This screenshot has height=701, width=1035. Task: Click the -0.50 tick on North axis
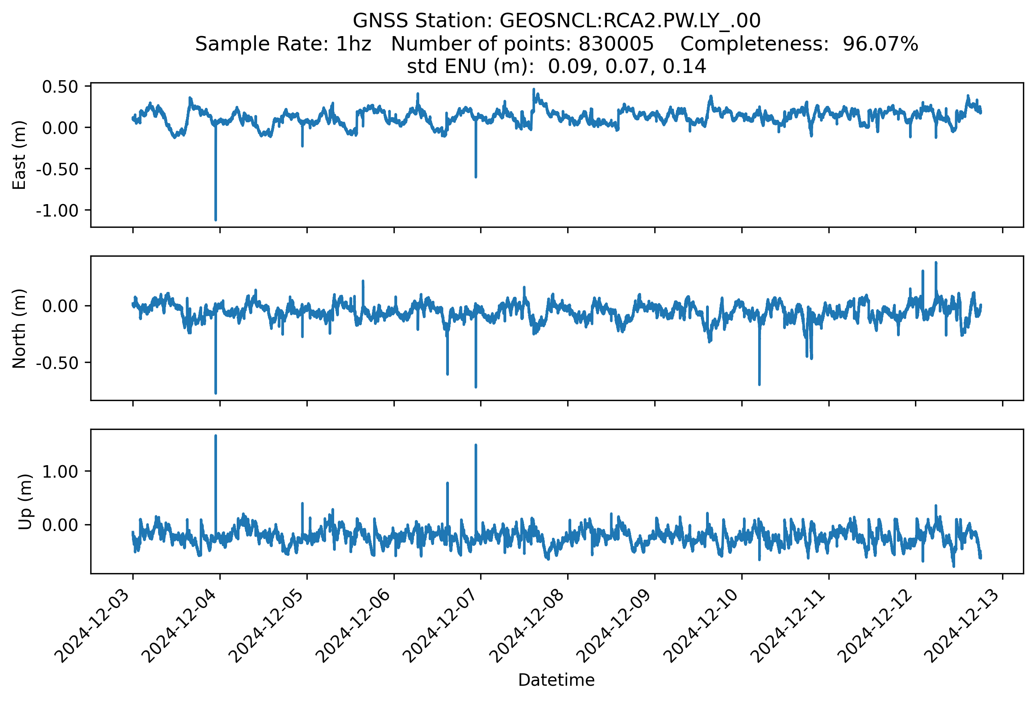[x=57, y=363]
